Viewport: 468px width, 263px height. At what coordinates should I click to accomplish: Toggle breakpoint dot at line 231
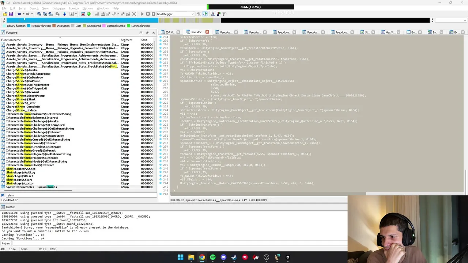click(x=161, y=136)
